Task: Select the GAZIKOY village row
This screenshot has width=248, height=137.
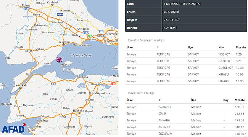Action: (186, 61)
